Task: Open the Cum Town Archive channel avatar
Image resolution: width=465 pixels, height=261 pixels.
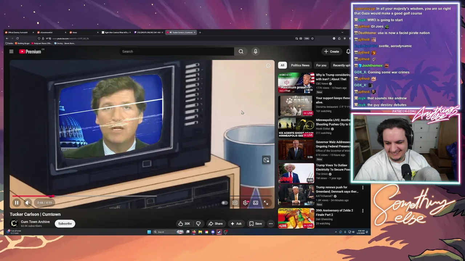Action: pyautogui.click(x=14, y=224)
